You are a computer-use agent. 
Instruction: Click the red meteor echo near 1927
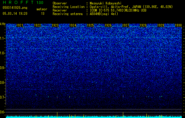(x=123, y=96)
